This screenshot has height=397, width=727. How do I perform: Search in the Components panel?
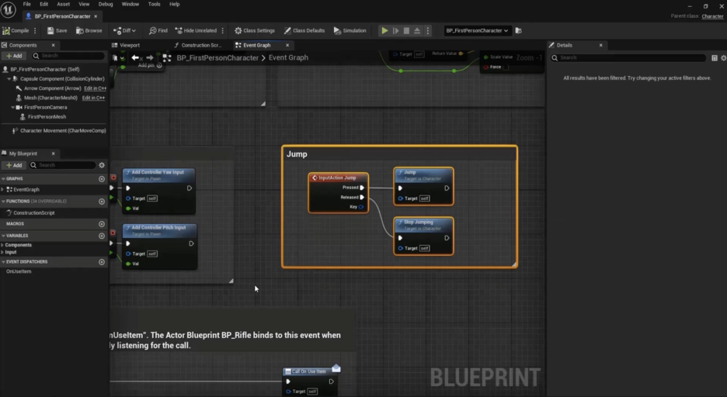pos(68,56)
